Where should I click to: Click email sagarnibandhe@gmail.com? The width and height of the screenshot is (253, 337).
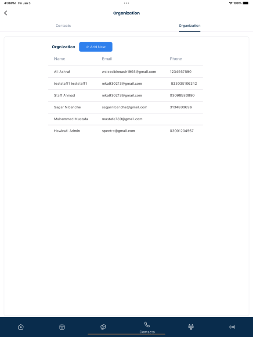click(125, 107)
